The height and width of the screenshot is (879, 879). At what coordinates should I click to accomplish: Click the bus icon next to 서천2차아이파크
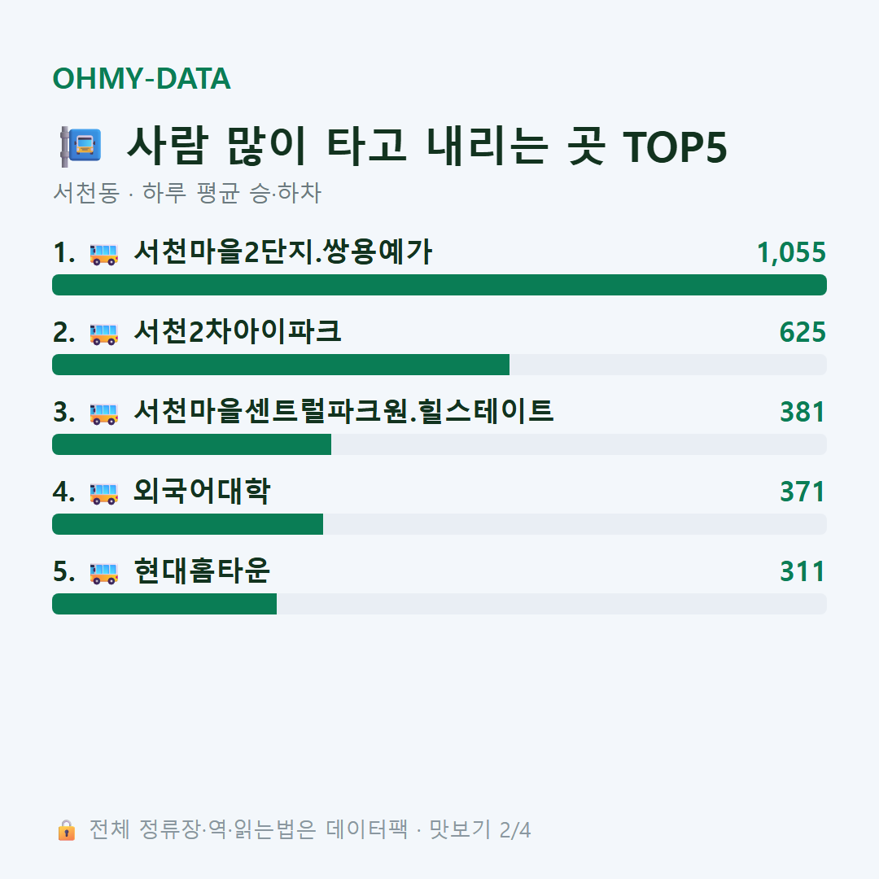(103, 334)
